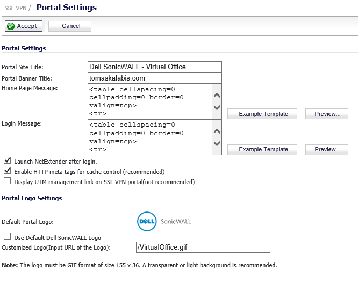Click the Portal Site Title field
Viewport: 358px width, 285px height.
155,67
